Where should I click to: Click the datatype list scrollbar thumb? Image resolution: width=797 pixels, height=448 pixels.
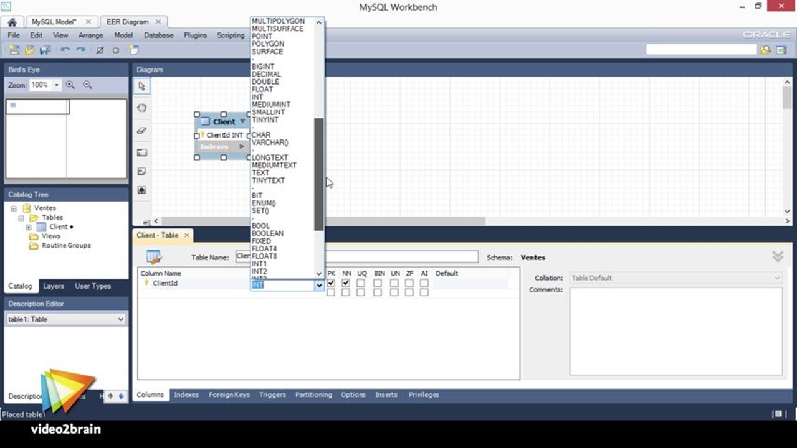[x=319, y=174]
